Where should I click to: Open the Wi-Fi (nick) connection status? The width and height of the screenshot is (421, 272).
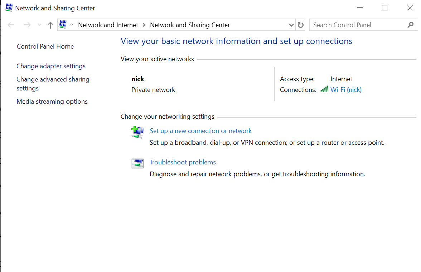(346, 90)
